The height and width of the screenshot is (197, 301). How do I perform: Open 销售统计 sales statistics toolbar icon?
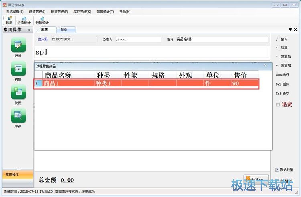(x=42, y=20)
